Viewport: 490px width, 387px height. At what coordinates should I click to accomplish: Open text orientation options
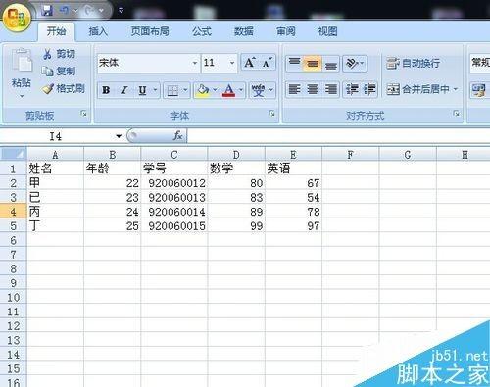pyautogui.click(x=355, y=63)
